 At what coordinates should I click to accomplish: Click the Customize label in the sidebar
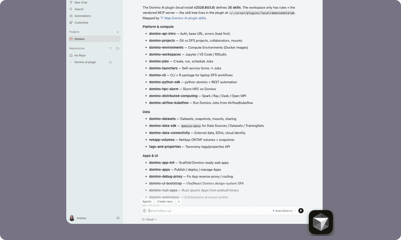pos(81,23)
